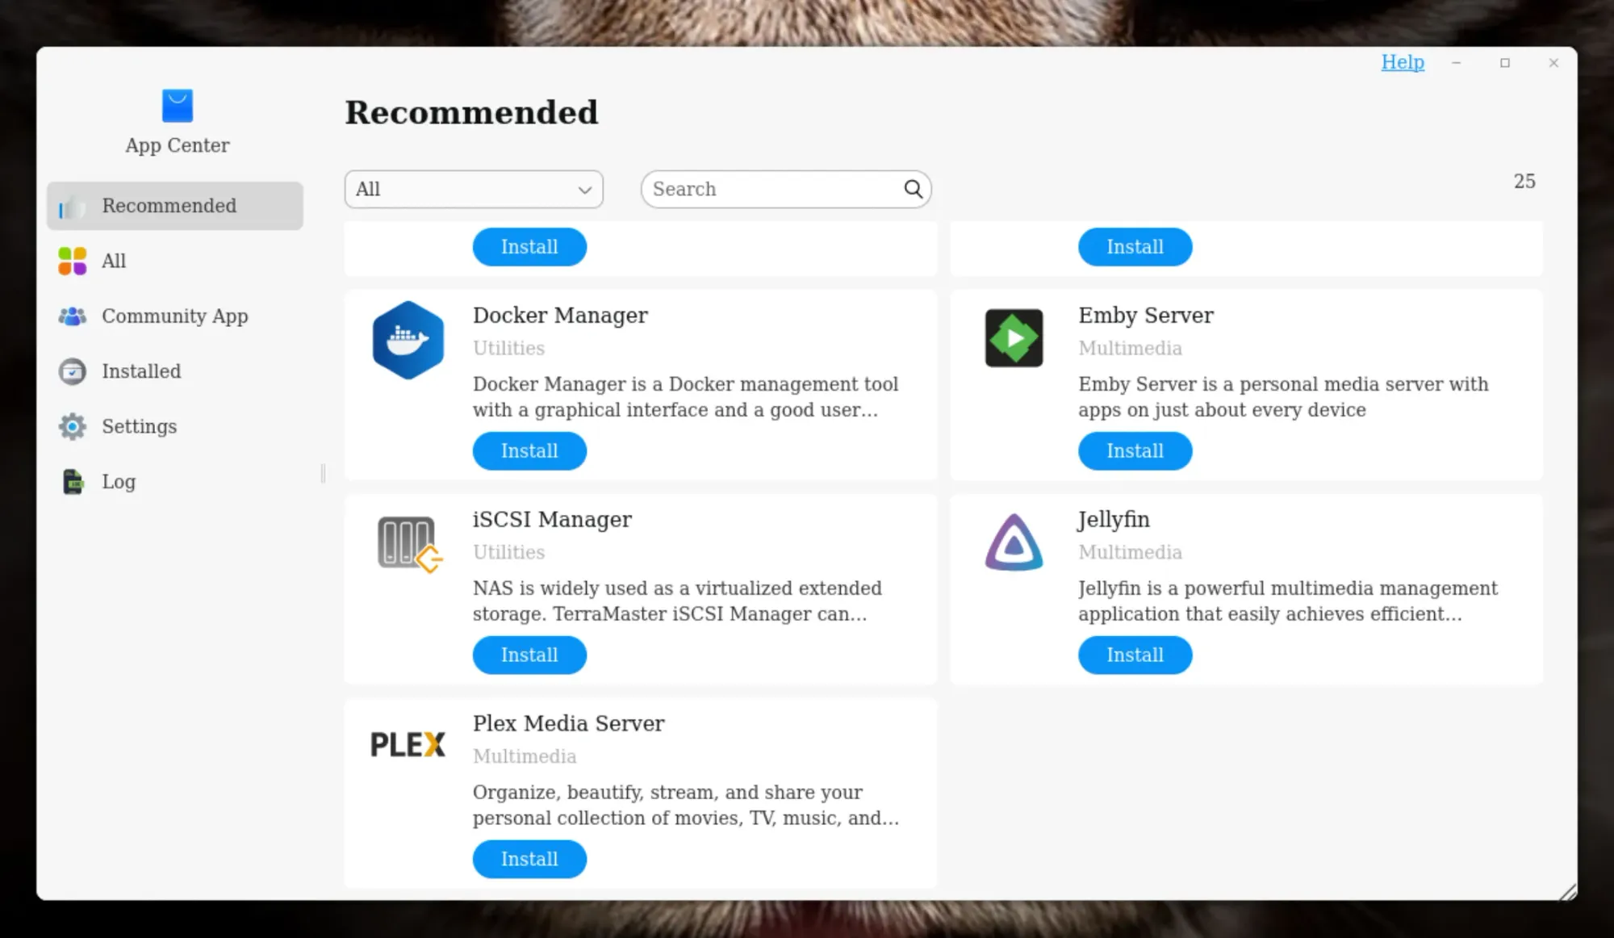This screenshot has height=938, width=1614.
Task: Click the Install button under Plex Media Server
Action: click(x=529, y=859)
